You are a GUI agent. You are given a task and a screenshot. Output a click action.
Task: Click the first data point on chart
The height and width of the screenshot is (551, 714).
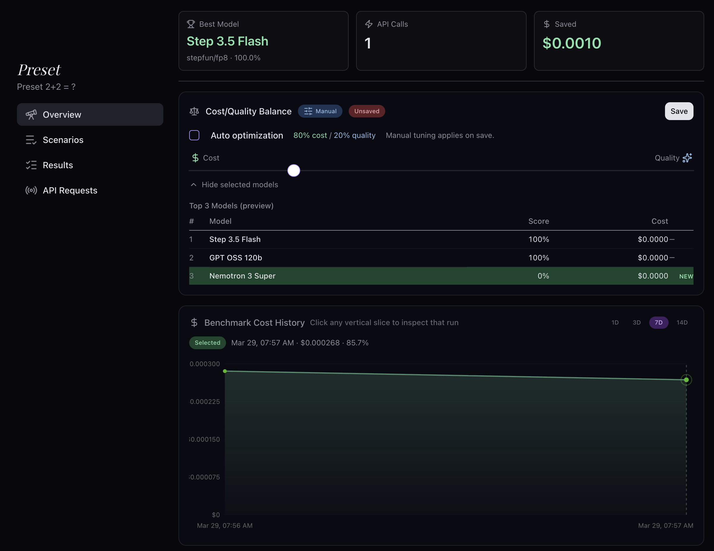pyautogui.click(x=225, y=371)
